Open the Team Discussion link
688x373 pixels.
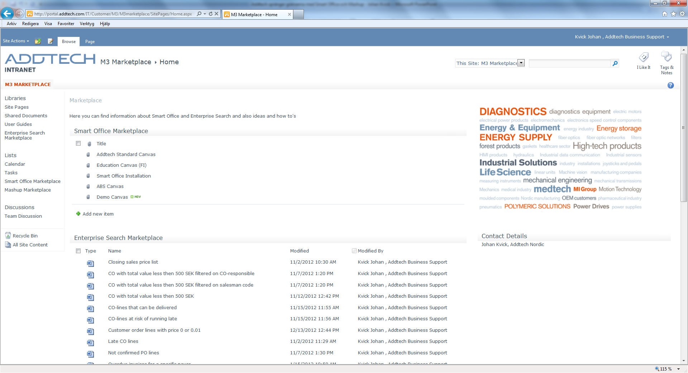(23, 216)
